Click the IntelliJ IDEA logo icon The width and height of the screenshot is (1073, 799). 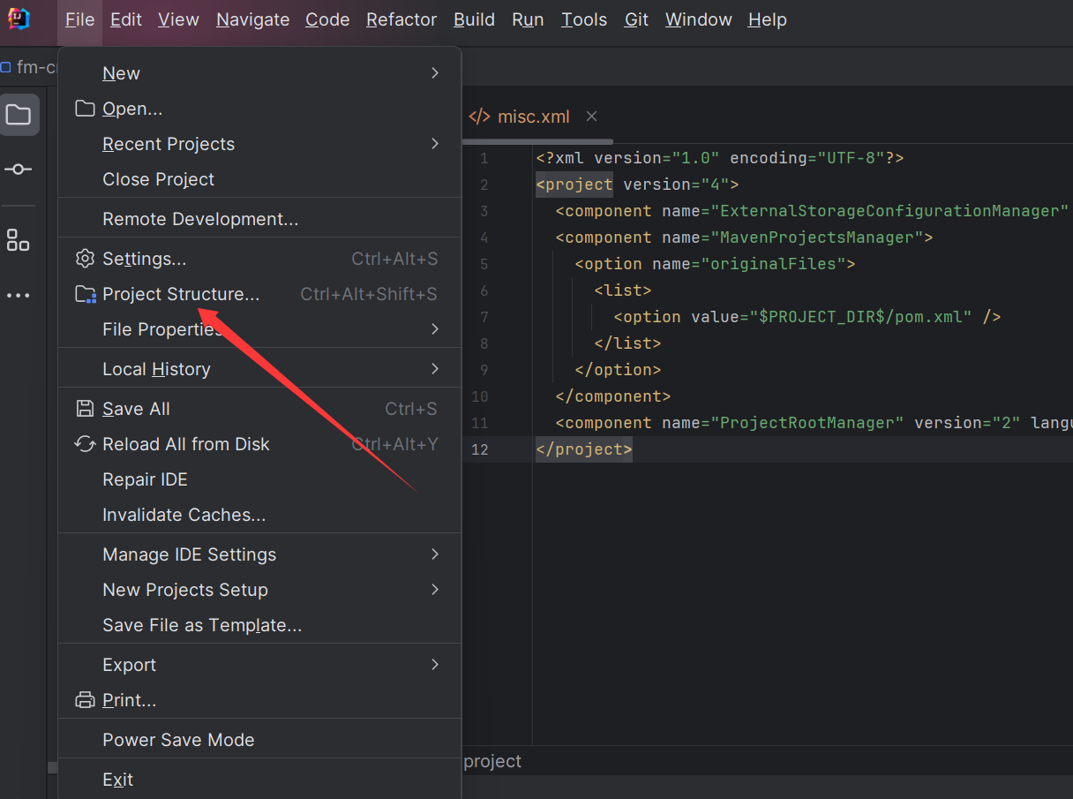19,19
